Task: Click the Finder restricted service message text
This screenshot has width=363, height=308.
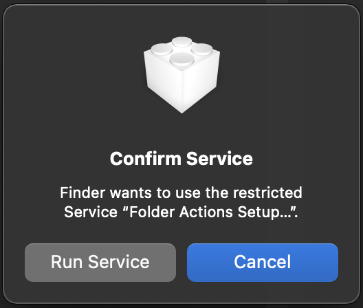Action: (x=181, y=202)
